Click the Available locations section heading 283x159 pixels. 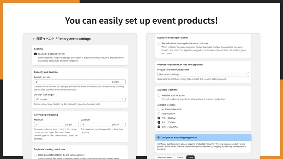[x=167, y=90]
